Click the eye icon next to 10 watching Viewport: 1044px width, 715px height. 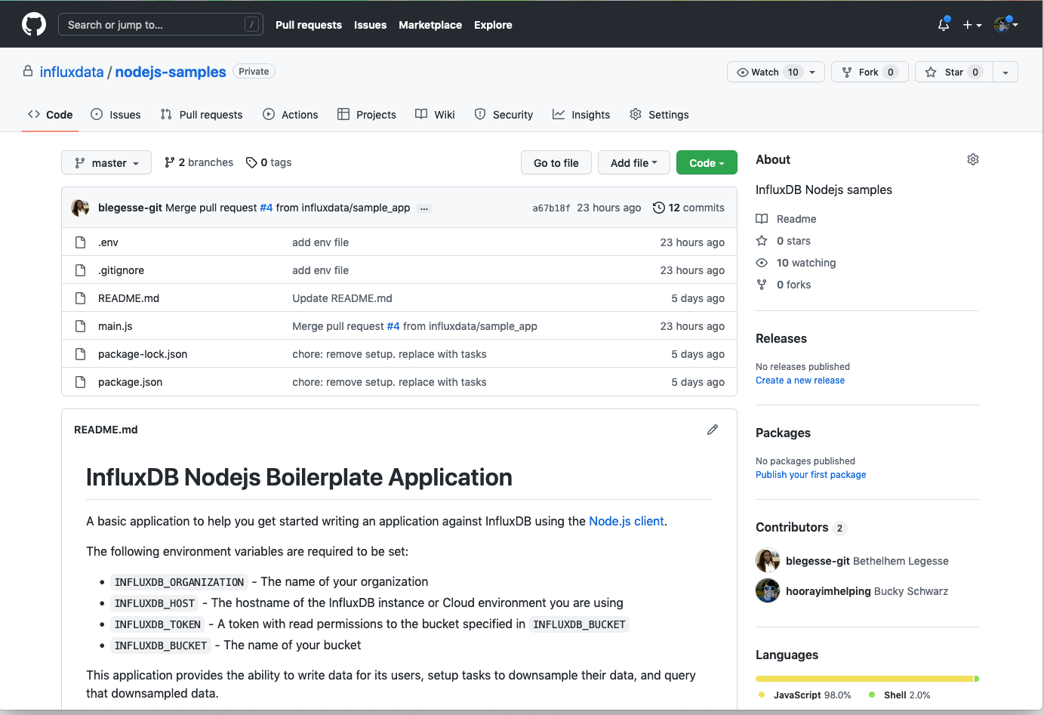point(762,263)
